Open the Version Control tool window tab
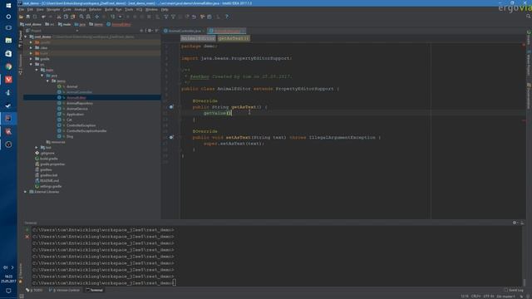This screenshot has height=299, width=532. (65, 290)
